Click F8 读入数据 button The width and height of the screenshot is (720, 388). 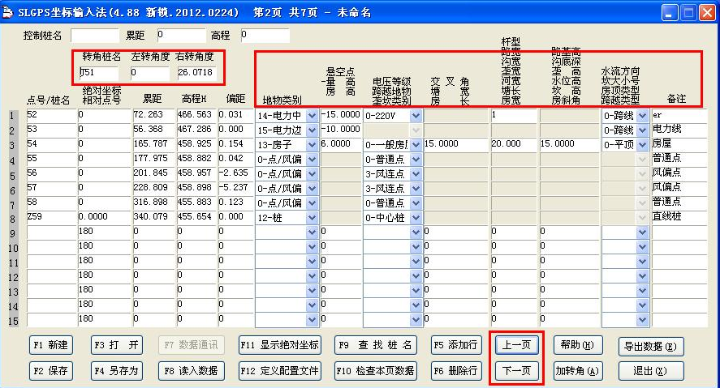(191, 371)
